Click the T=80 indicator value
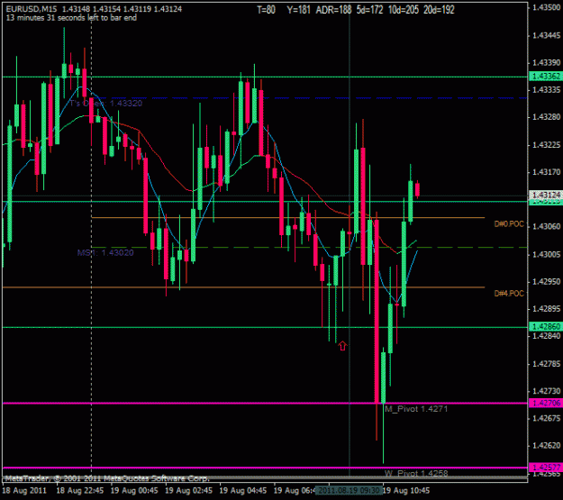The height and width of the screenshot is (500, 563). [266, 10]
